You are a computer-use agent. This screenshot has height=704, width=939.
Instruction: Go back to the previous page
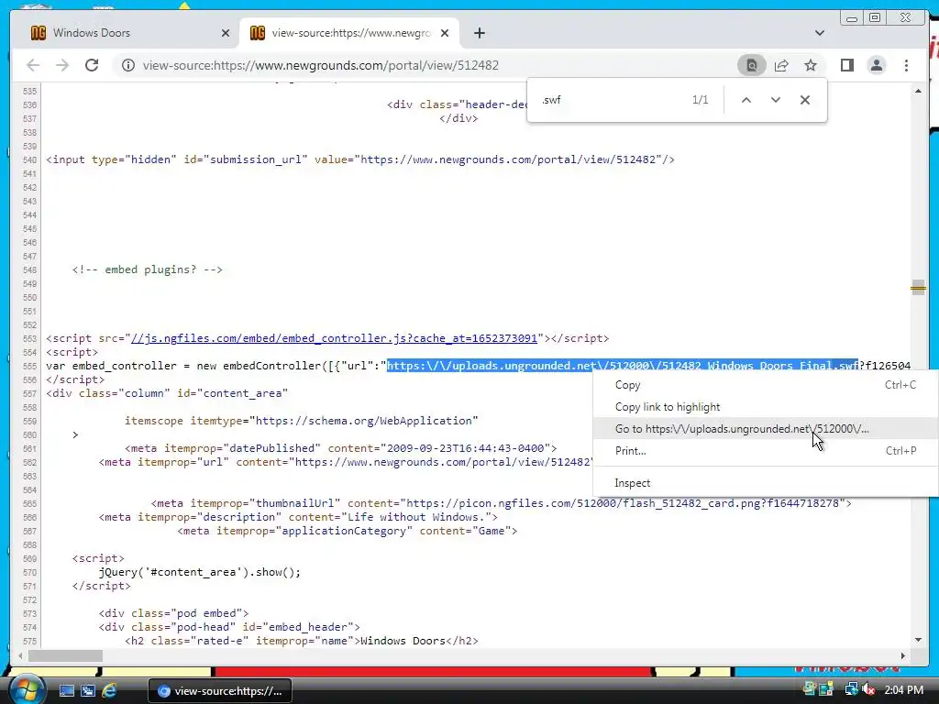[33, 65]
